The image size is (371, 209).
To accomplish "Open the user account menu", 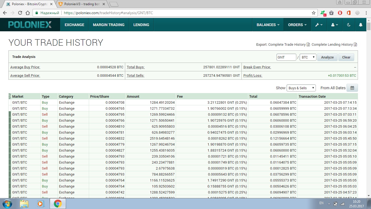I will pos(335,25).
